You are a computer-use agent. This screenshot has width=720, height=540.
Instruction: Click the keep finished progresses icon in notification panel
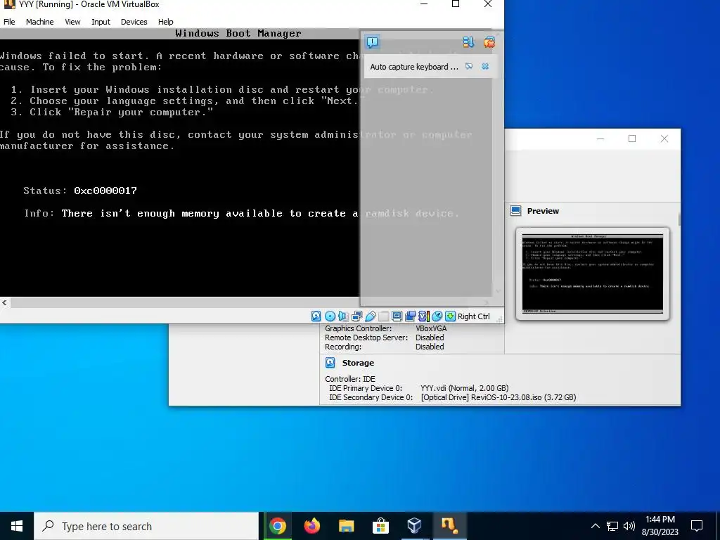point(468,43)
